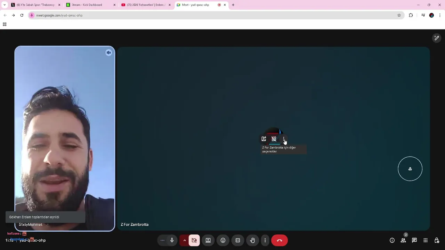Start presenting your screen
This screenshot has height=250, width=445.
pyautogui.click(x=208, y=240)
